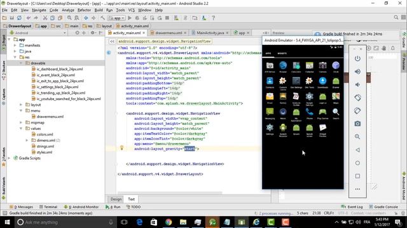Open emulator extended controls (three dots)

(x=357, y=189)
